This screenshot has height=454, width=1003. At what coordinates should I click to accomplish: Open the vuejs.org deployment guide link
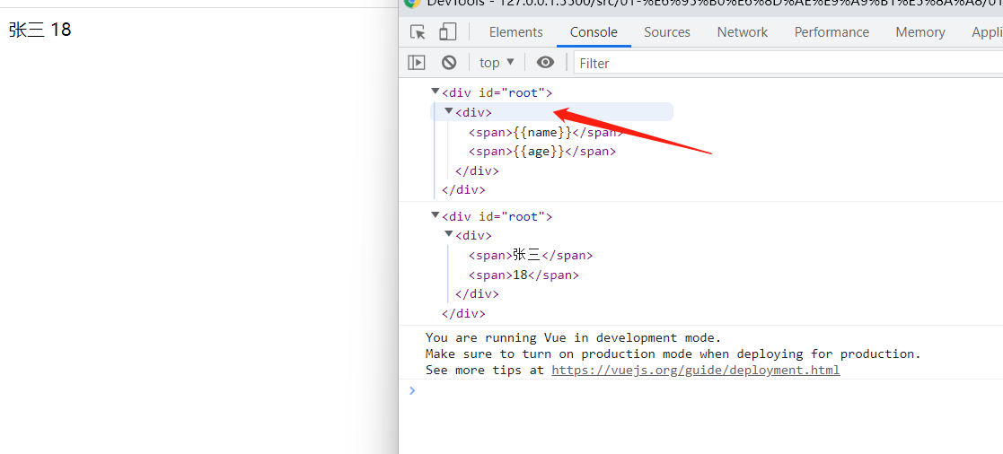[x=695, y=371]
